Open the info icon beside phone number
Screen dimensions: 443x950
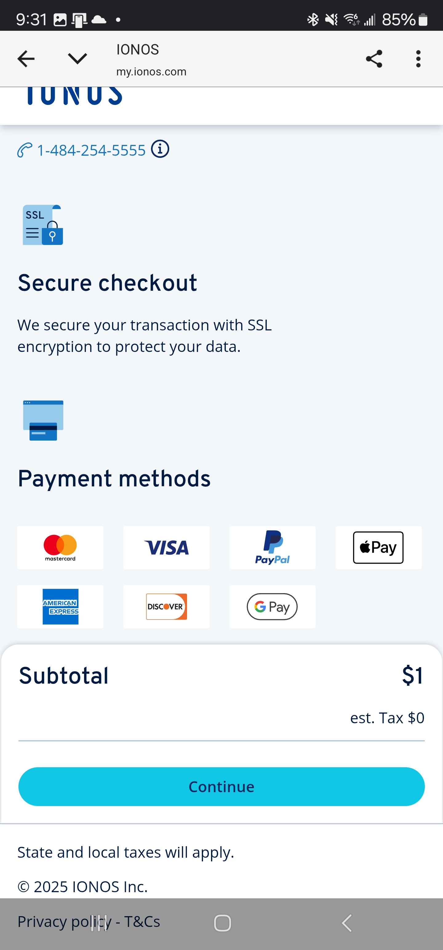(x=160, y=149)
